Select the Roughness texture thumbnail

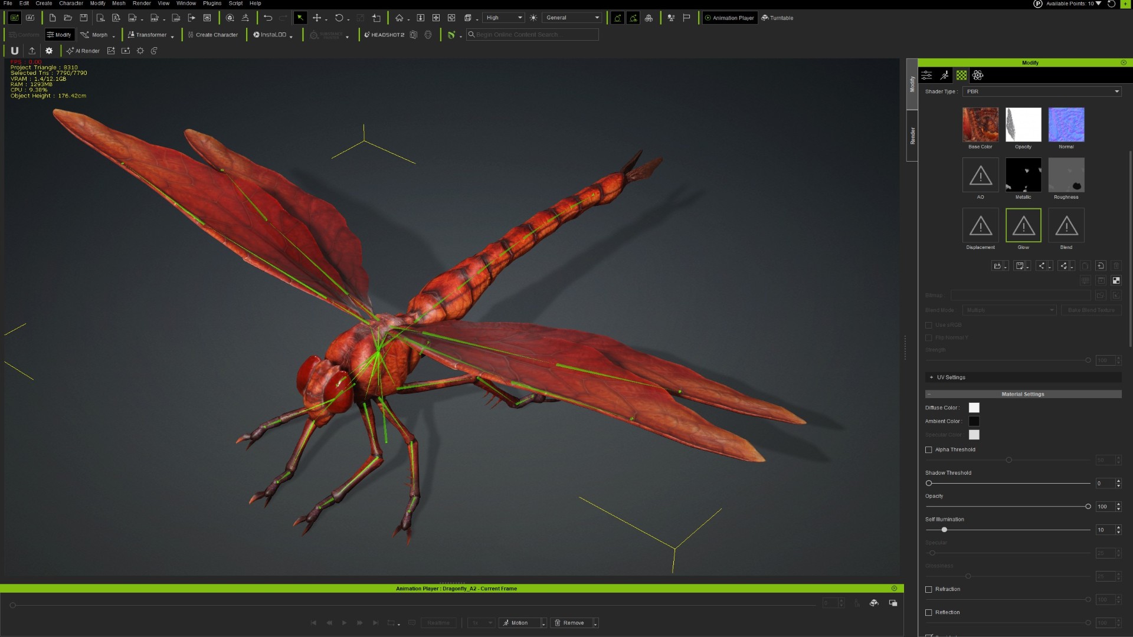point(1066,175)
